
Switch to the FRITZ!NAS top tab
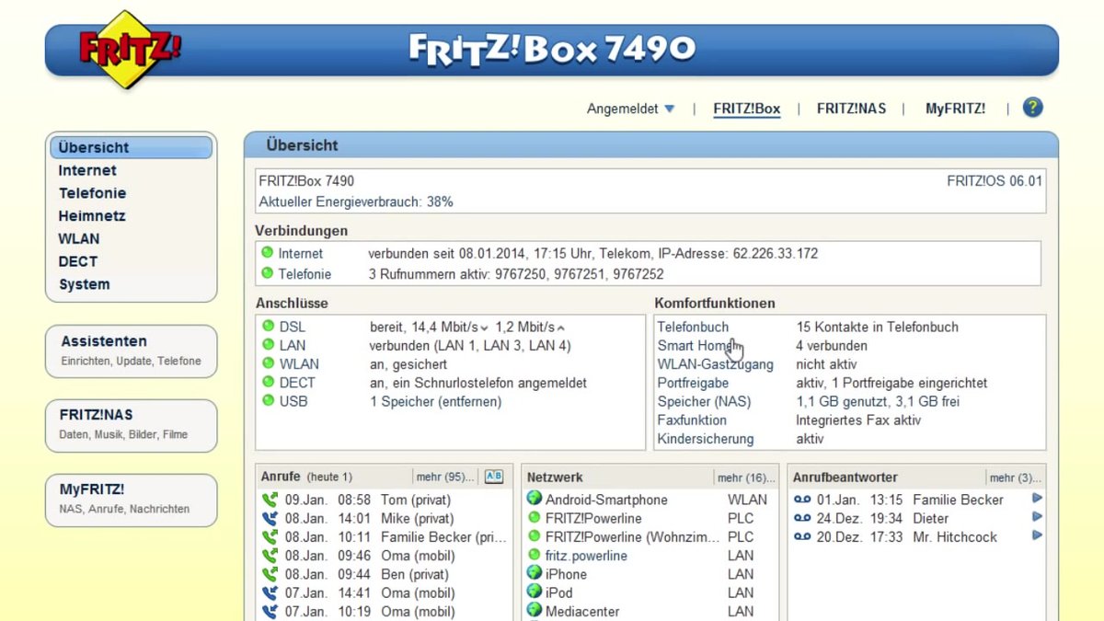[851, 109]
